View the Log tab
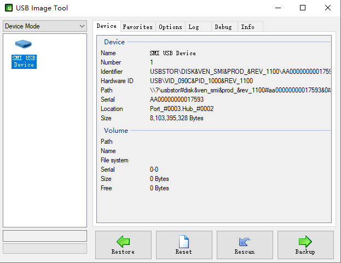This screenshot has width=341, height=263. [194, 27]
